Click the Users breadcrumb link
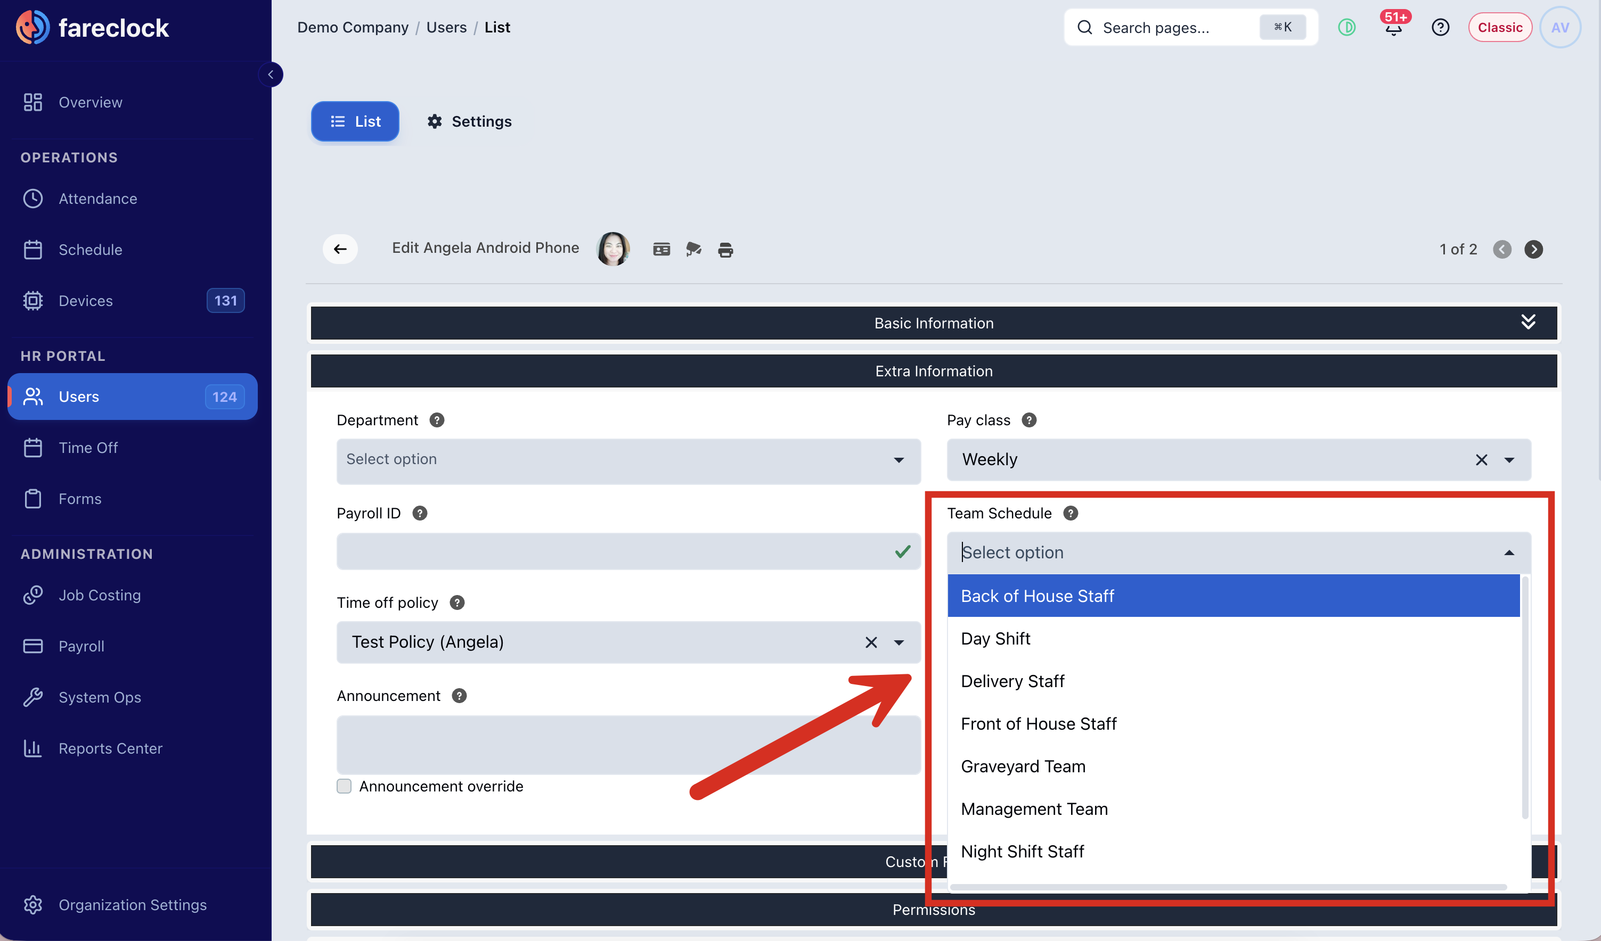 (446, 27)
